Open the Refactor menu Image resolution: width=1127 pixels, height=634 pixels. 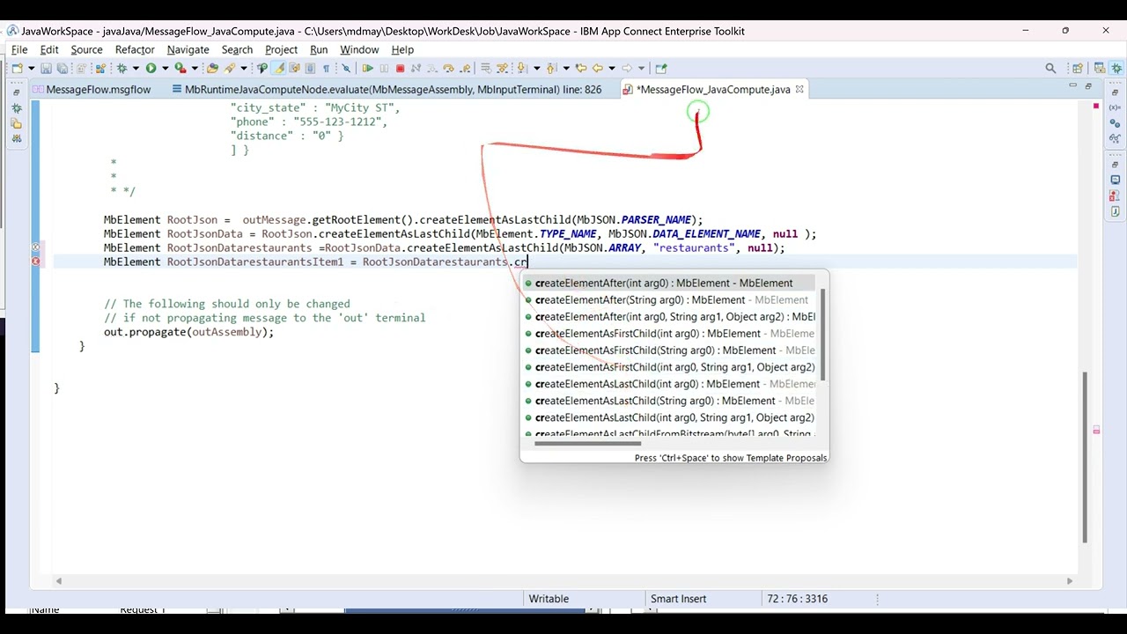(135, 49)
